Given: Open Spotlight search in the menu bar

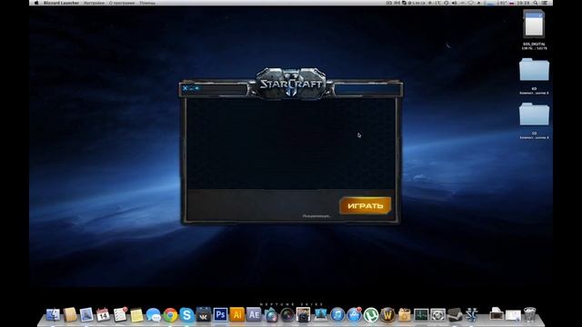Looking at the screenshot, I should [536, 3].
